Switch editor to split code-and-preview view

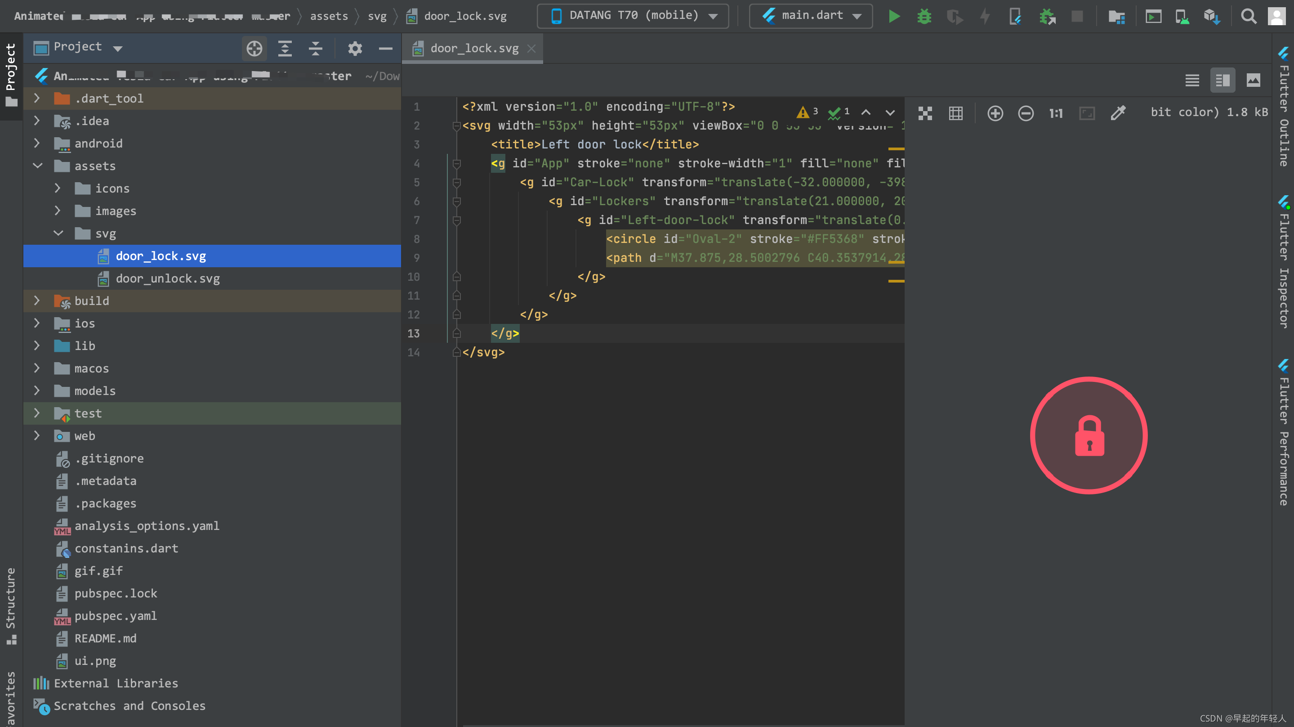click(x=1223, y=80)
